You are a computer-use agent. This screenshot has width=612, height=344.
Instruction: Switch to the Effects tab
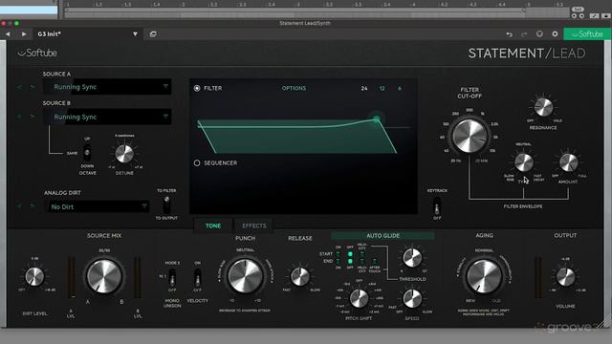click(x=254, y=226)
